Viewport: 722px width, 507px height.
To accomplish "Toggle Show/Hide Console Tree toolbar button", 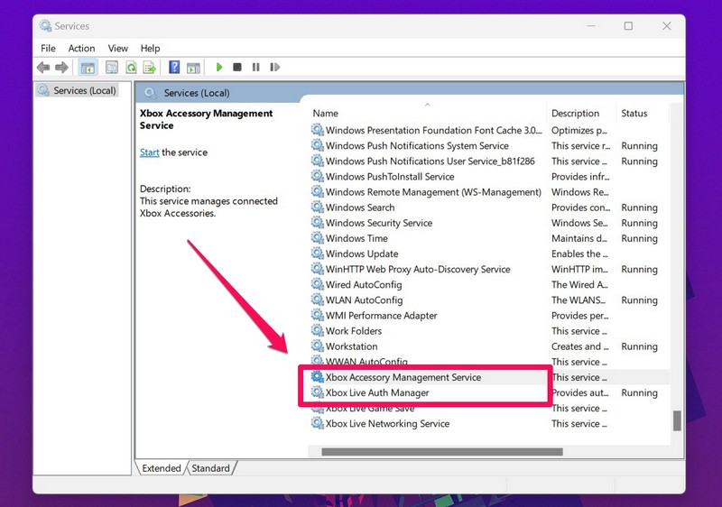I will [x=88, y=68].
